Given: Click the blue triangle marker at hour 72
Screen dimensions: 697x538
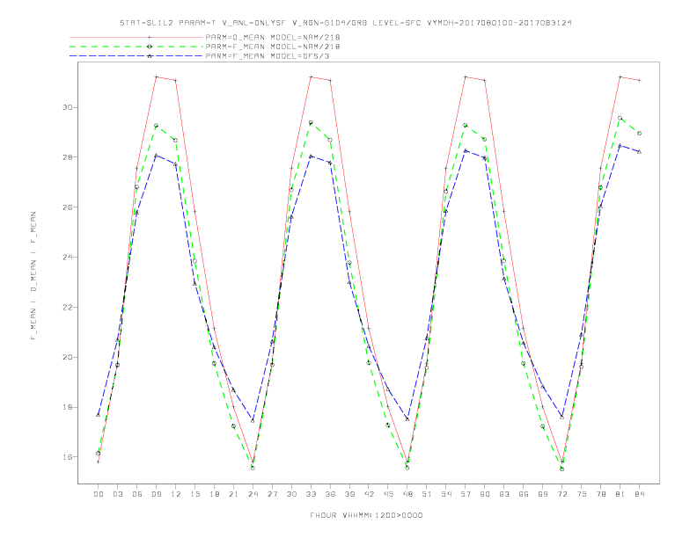Looking at the screenshot, I should (x=562, y=418).
